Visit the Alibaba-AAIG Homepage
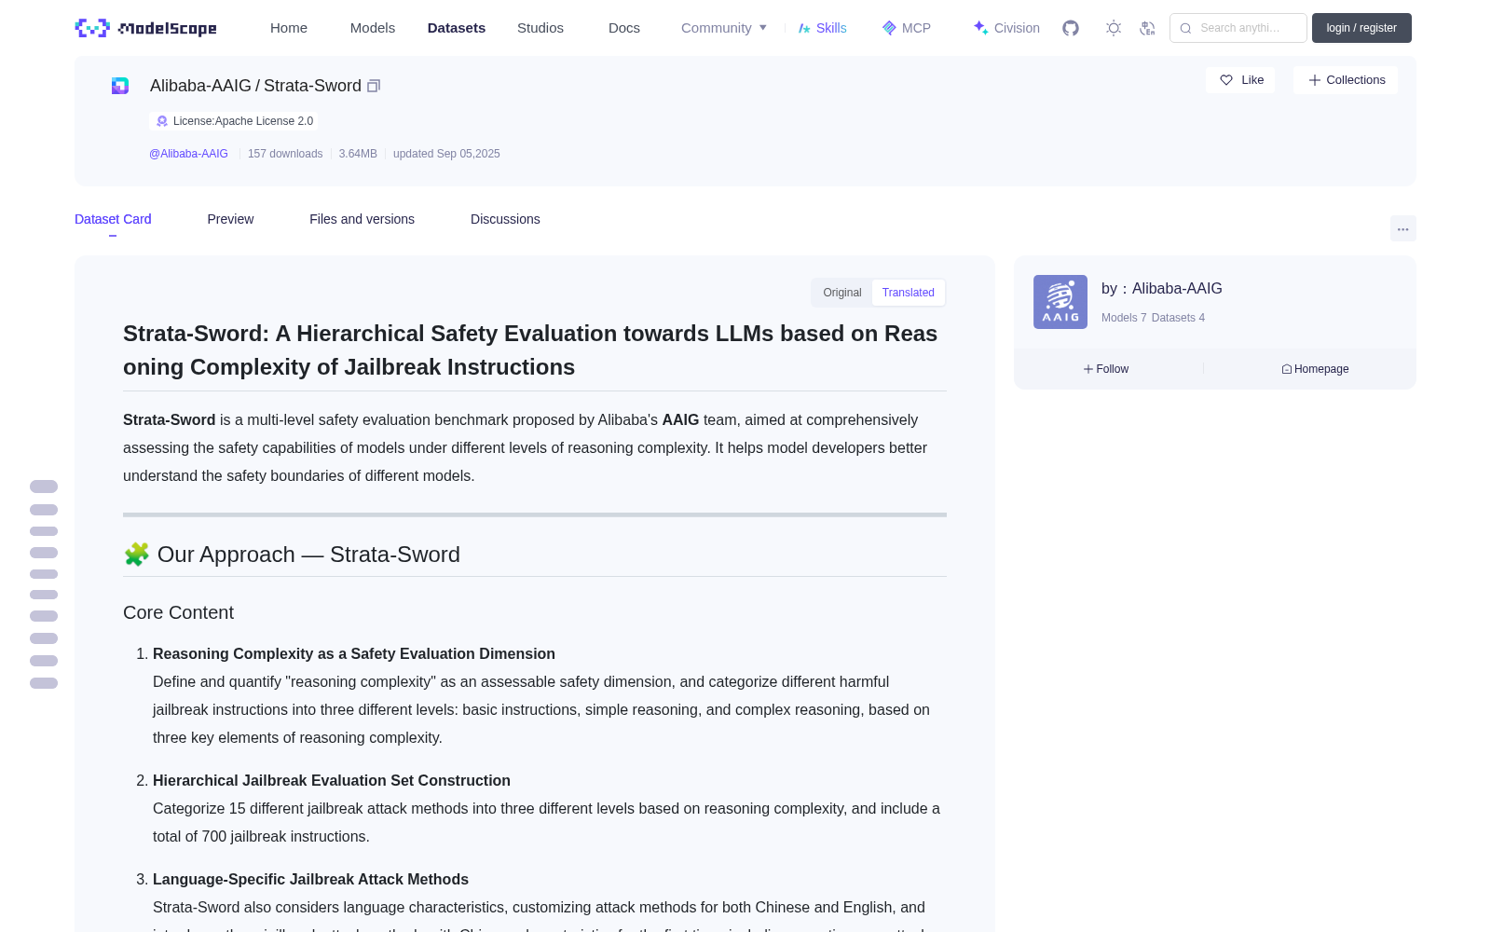Screen dimensions: 1491x932 (x=1315, y=369)
